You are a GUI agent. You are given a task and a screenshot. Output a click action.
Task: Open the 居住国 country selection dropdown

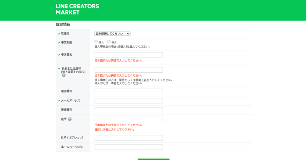click(x=112, y=34)
